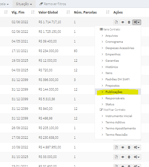This screenshot has width=149, height=167.
Task: Open gear dropdown for R$ 4.887.950,00 row
Action: coord(137,147)
